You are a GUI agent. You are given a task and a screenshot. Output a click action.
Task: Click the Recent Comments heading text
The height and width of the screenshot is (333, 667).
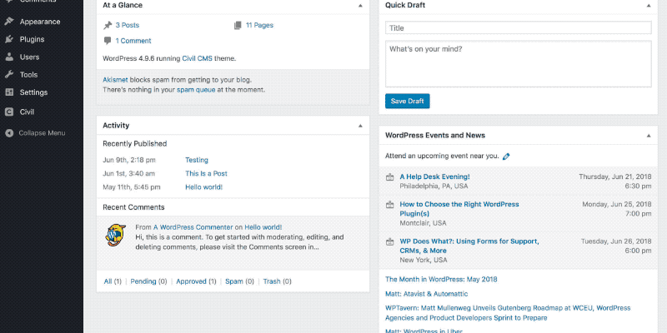click(x=133, y=207)
